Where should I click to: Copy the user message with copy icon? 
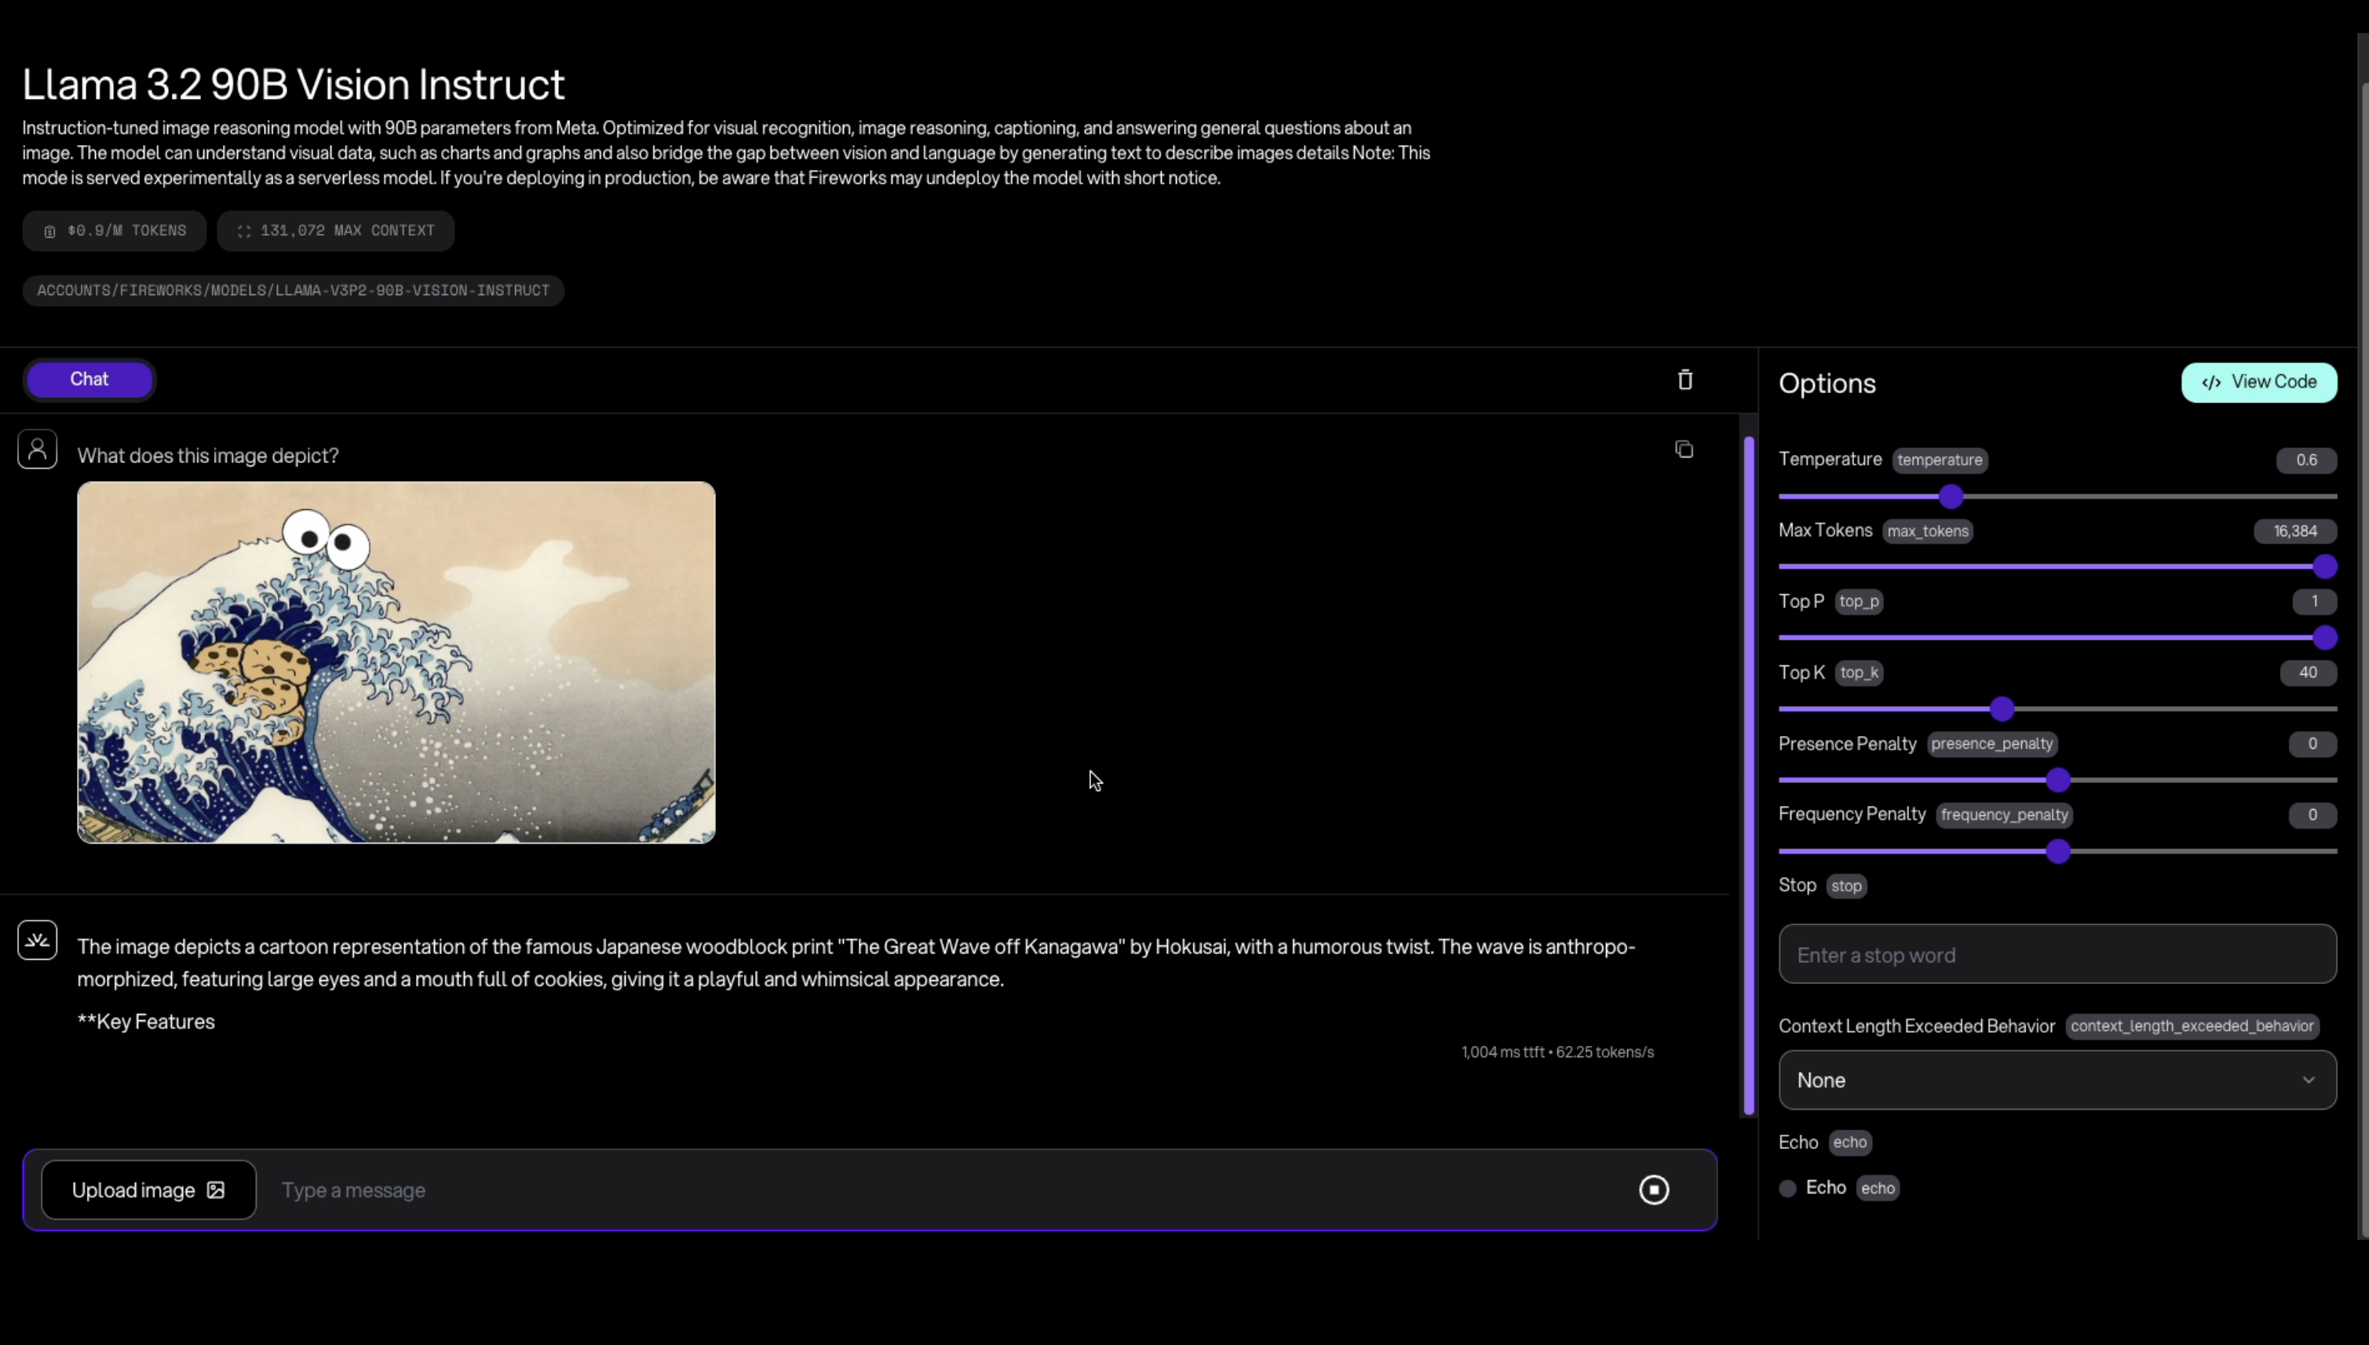(x=1684, y=449)
